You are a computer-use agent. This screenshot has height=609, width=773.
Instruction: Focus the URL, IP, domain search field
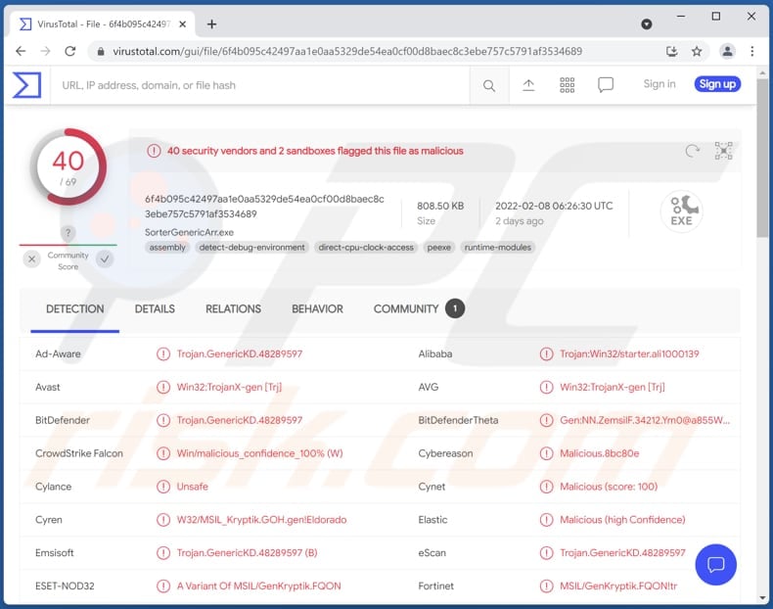click(260, 85)
